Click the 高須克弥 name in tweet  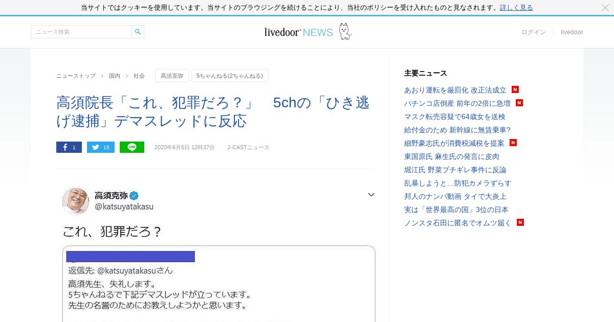(x=111, y=195)
